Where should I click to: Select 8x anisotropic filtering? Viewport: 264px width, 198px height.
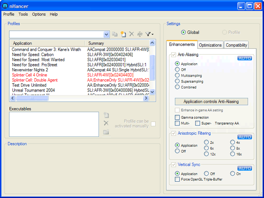tap(232, 148)
